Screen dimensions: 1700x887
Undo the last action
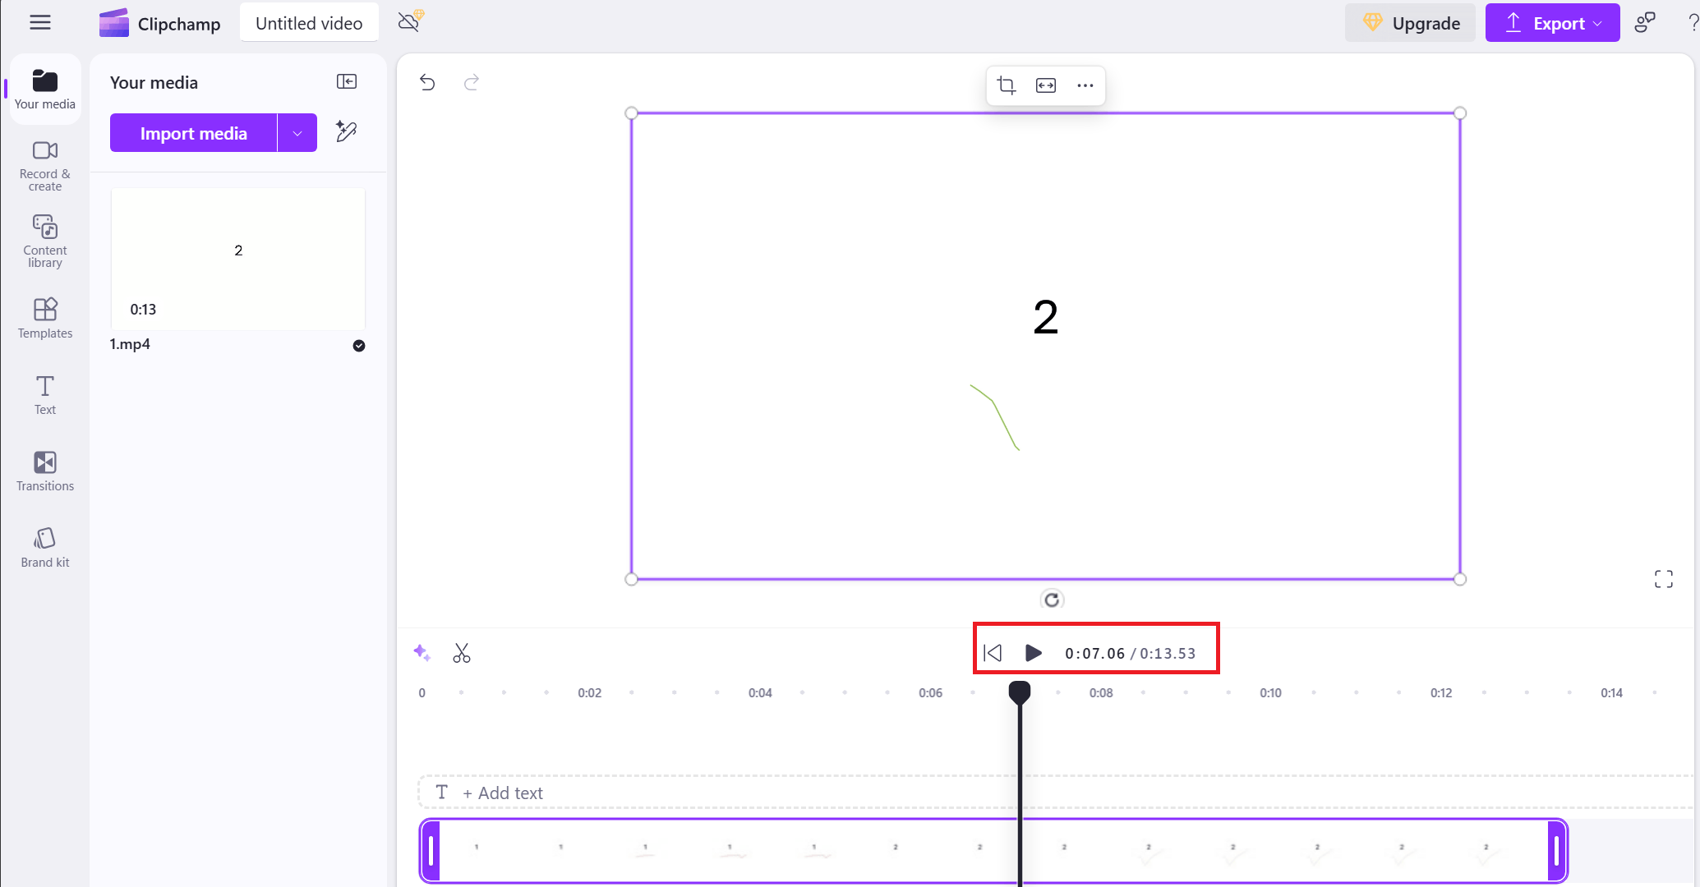[x=427, y=82]
